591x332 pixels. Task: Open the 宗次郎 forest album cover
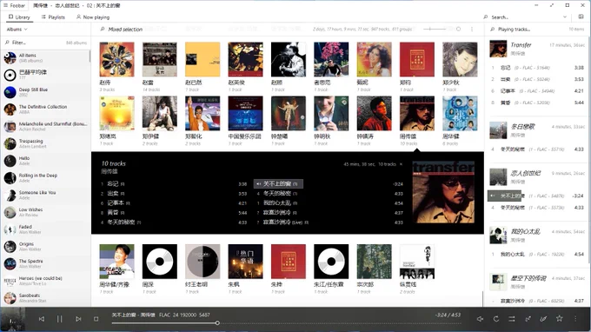[x=375, y=262]
